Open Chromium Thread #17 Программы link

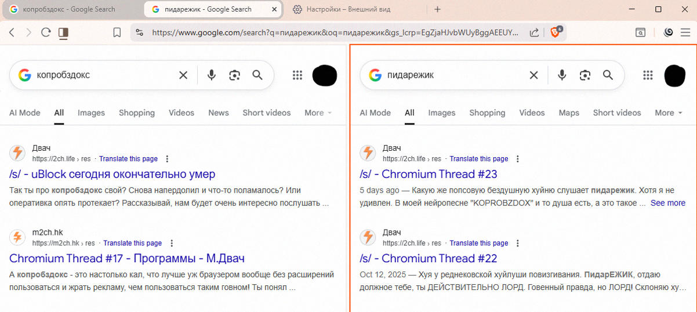pyautogui.click(x=127, y=258)
